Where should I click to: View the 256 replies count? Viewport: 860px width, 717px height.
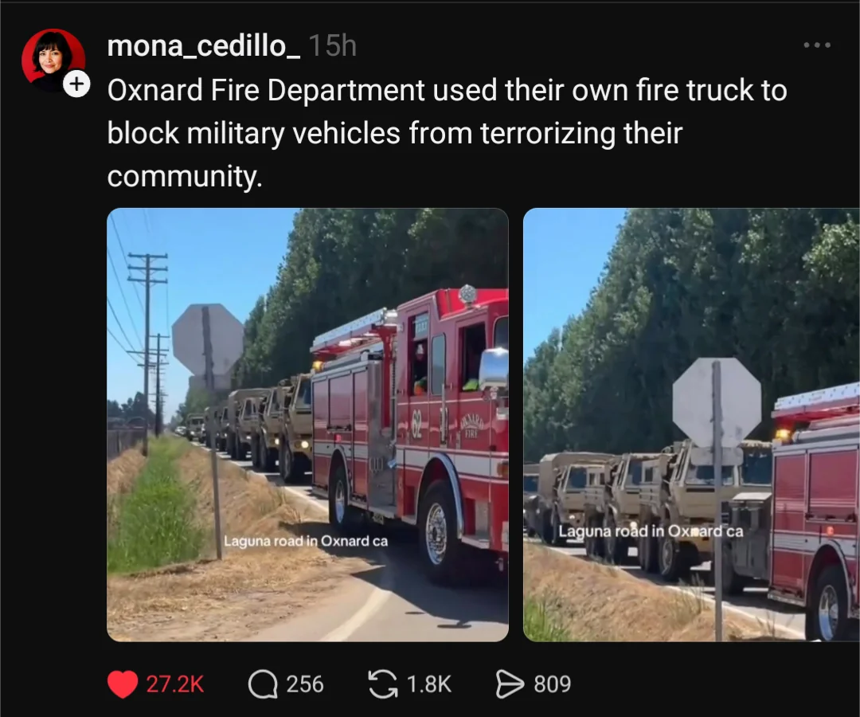305,684
